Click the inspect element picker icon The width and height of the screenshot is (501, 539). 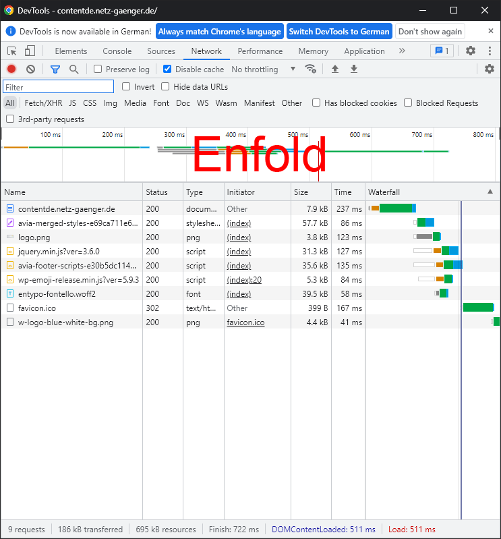point(12,51)
